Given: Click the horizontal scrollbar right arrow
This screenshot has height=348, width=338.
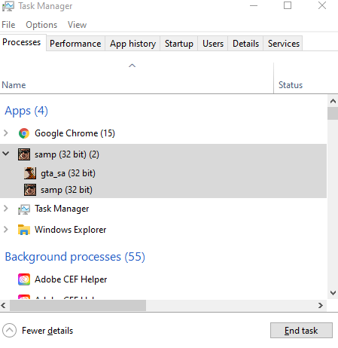Looking at the screenshot, I should click(x=321, y=306).
